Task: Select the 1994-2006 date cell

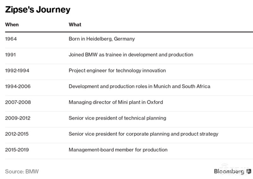Action: tap(18, 86)
